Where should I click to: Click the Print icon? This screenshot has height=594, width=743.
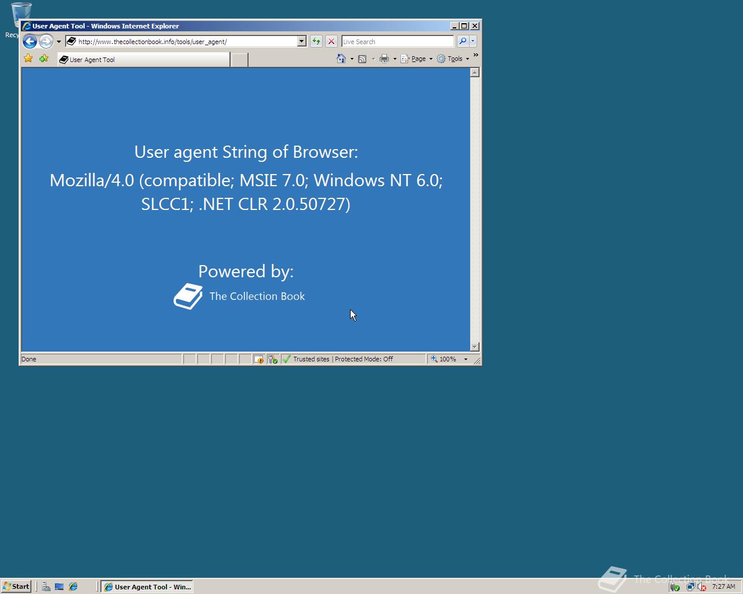[x=384, y=59]
